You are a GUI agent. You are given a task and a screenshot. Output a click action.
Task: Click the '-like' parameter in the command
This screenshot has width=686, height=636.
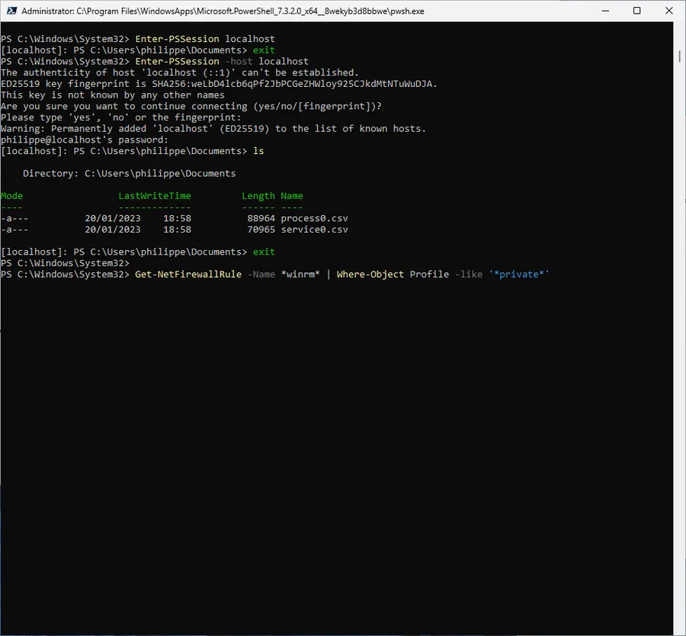click(x=469, y=275)
